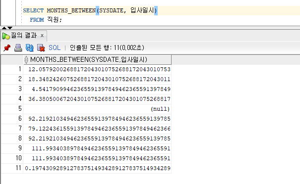Click the pin icon to freeze results

(x=7, y=47)
